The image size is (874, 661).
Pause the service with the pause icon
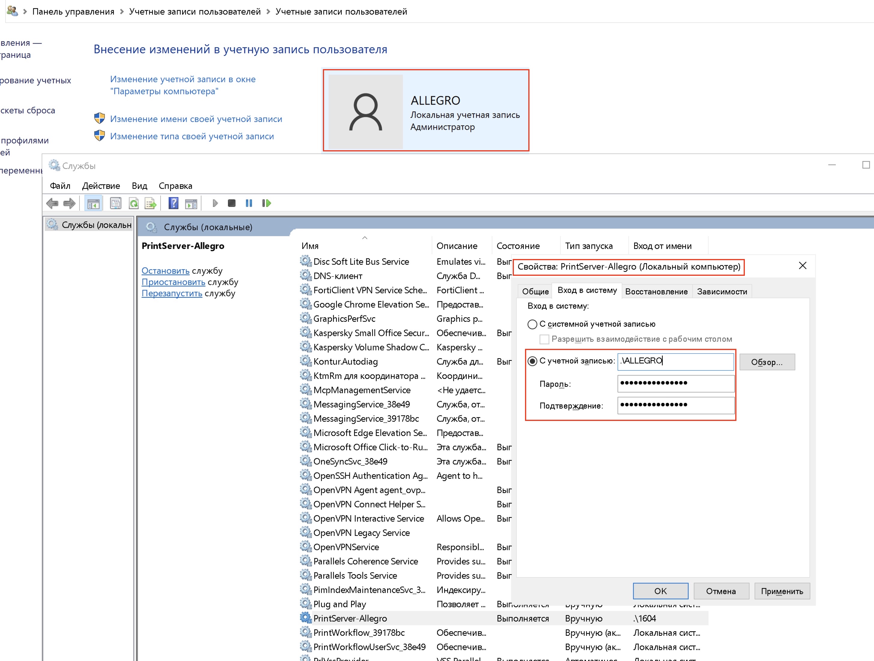point(249,203)
